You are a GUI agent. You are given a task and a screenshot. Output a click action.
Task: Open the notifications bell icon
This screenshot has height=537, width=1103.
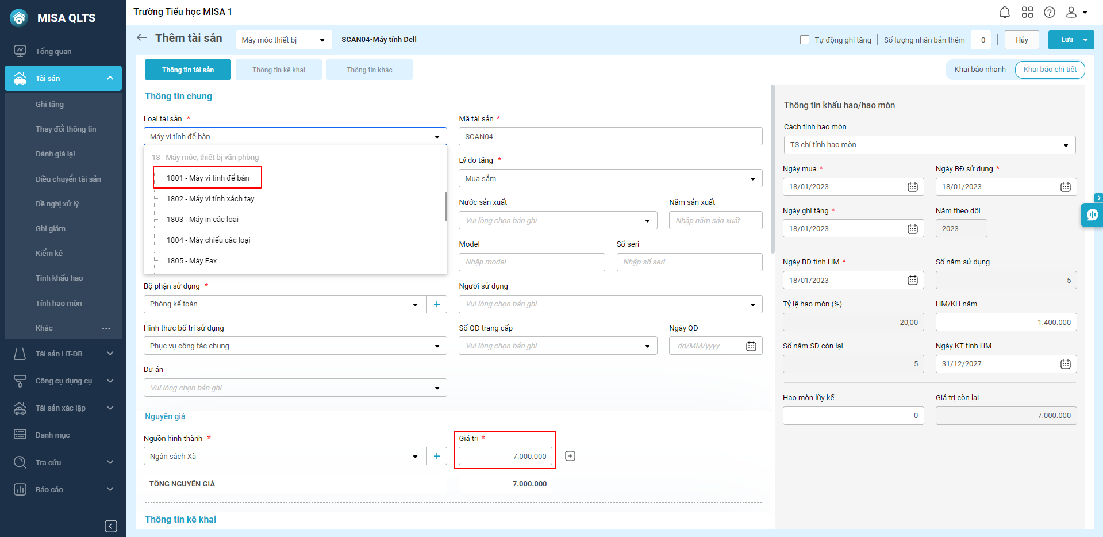click(1004, 12)
